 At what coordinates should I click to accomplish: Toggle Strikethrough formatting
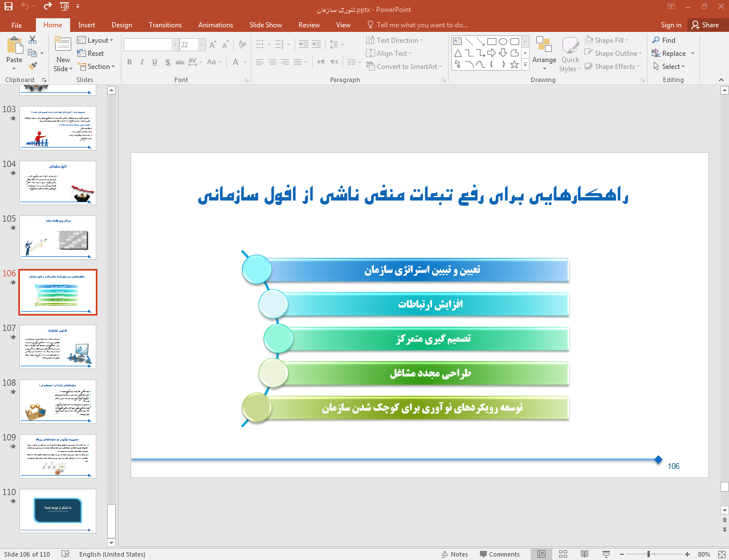coord(180,62)
